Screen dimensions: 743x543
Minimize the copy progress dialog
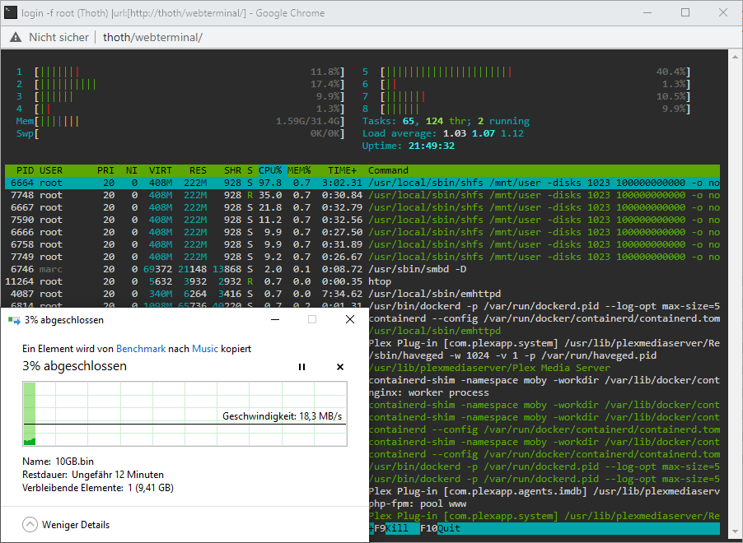[275, 320]
